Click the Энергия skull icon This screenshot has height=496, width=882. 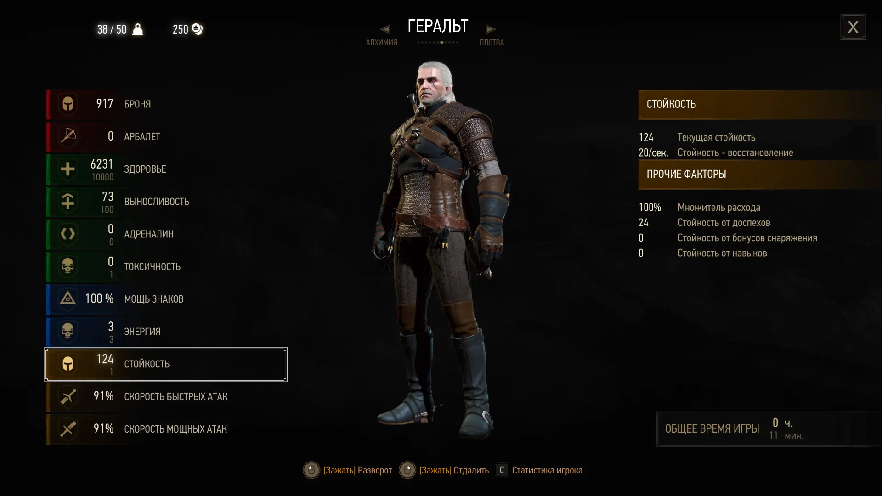point(68,332)
